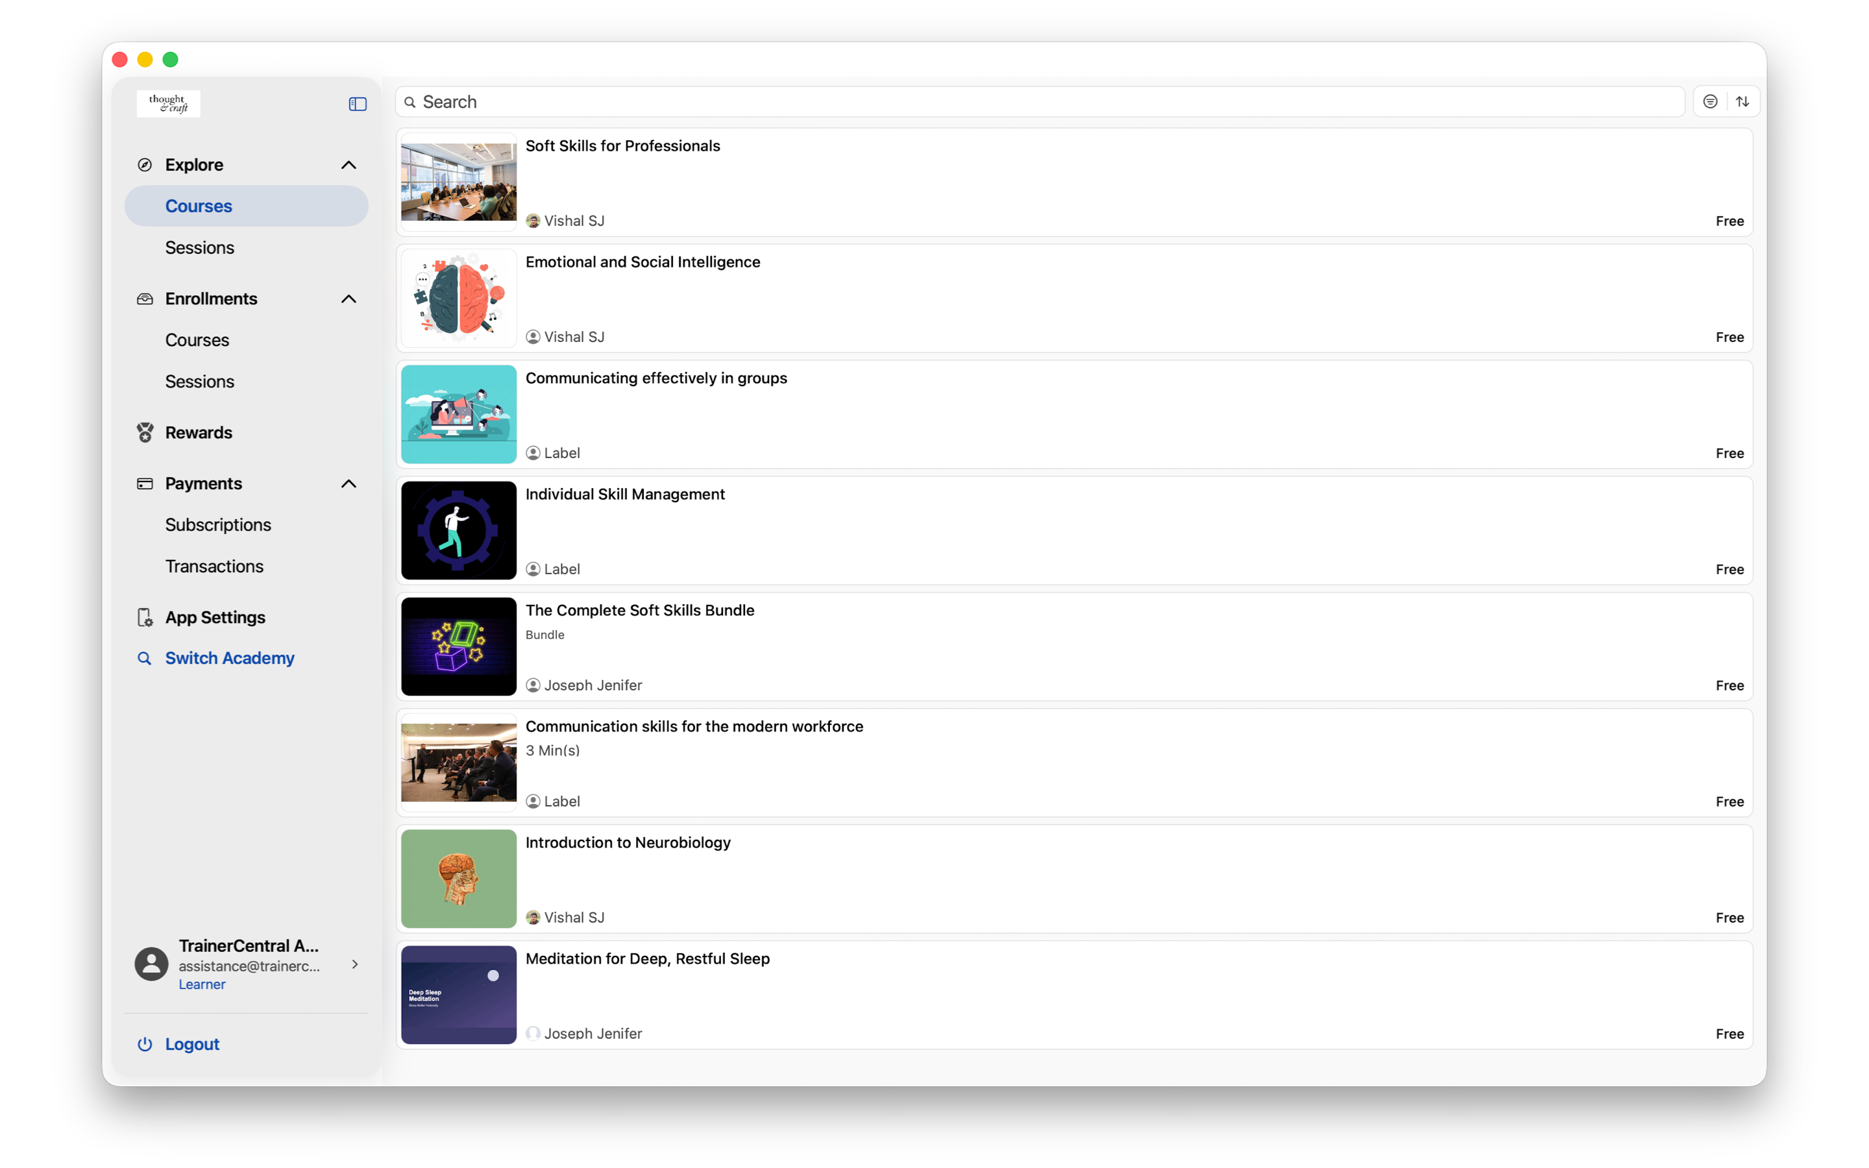Collapse the Payments section chevron

pyautogui.click(x=348, y=483)
